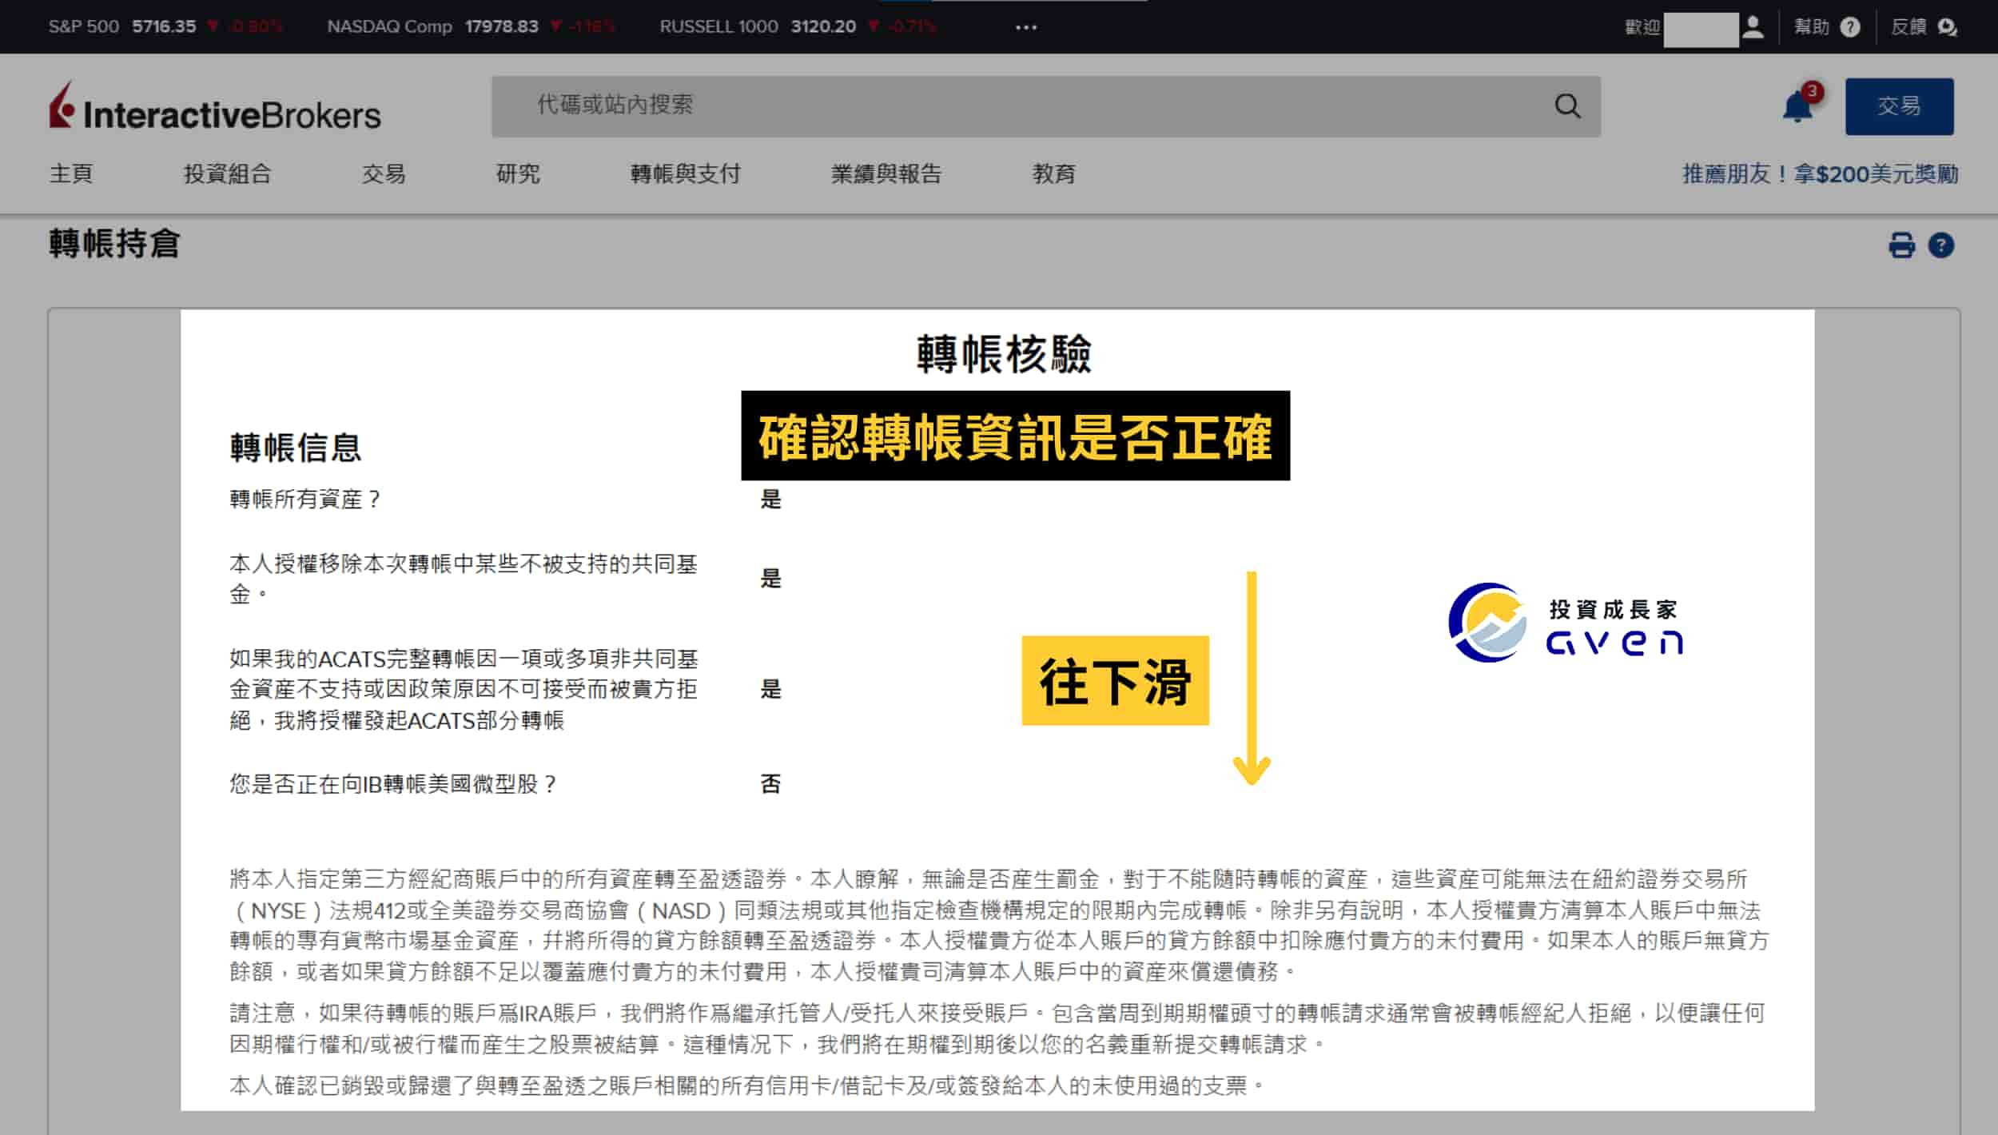Open the 業績與報告 menu

[x=886, y=173]
